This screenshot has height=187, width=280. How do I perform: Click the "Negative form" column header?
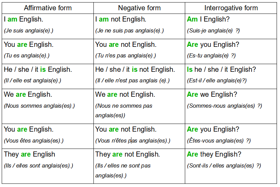click(139, 8)
